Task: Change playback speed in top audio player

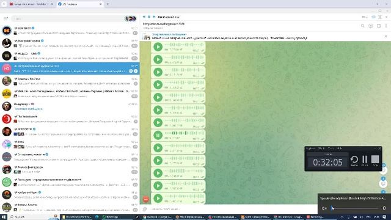Action: click(364, 17)
